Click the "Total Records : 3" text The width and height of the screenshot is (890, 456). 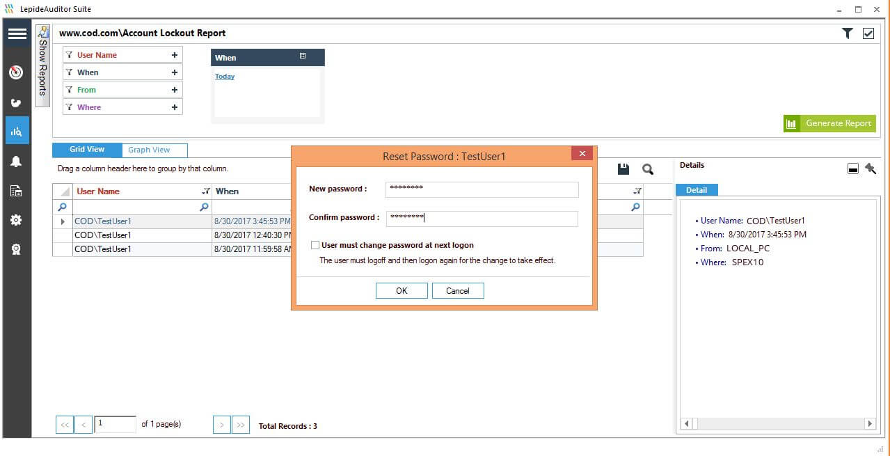coord(288,426)
